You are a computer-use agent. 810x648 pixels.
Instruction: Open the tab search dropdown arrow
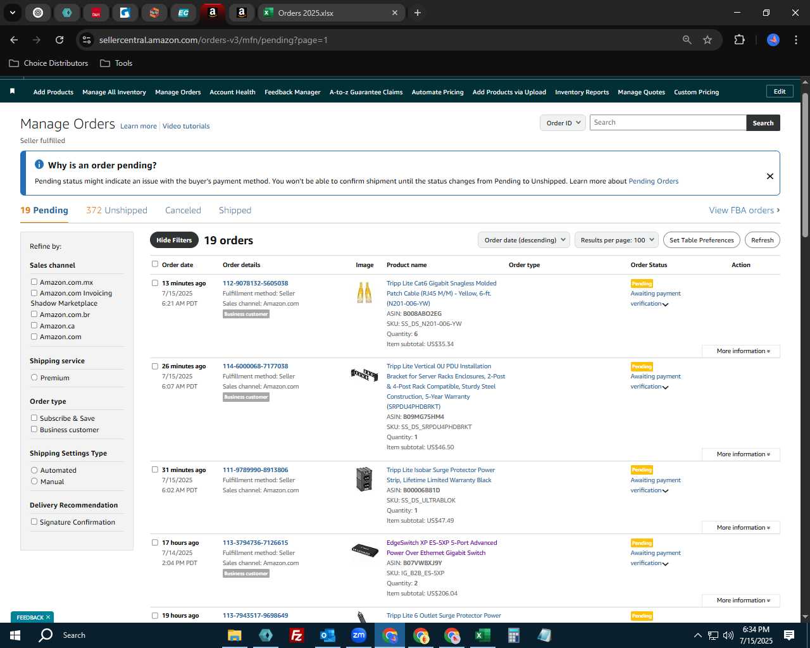tap(13, 13)
